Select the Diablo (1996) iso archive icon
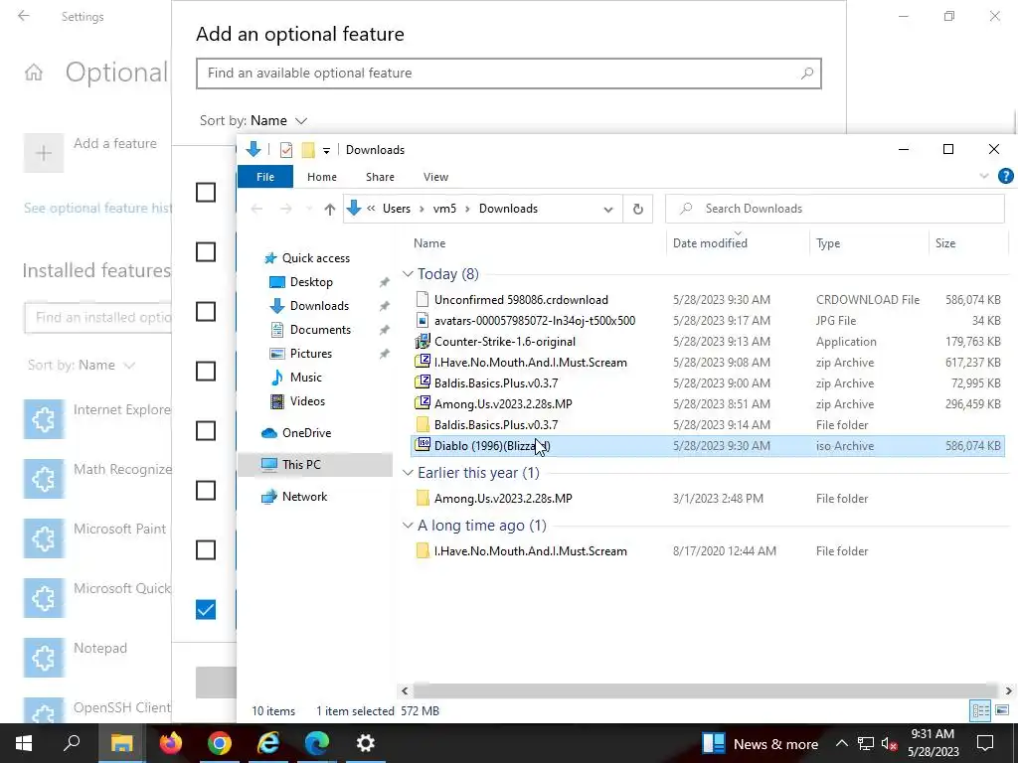This screenshot has width=1018, height=763. click(423, 446)
